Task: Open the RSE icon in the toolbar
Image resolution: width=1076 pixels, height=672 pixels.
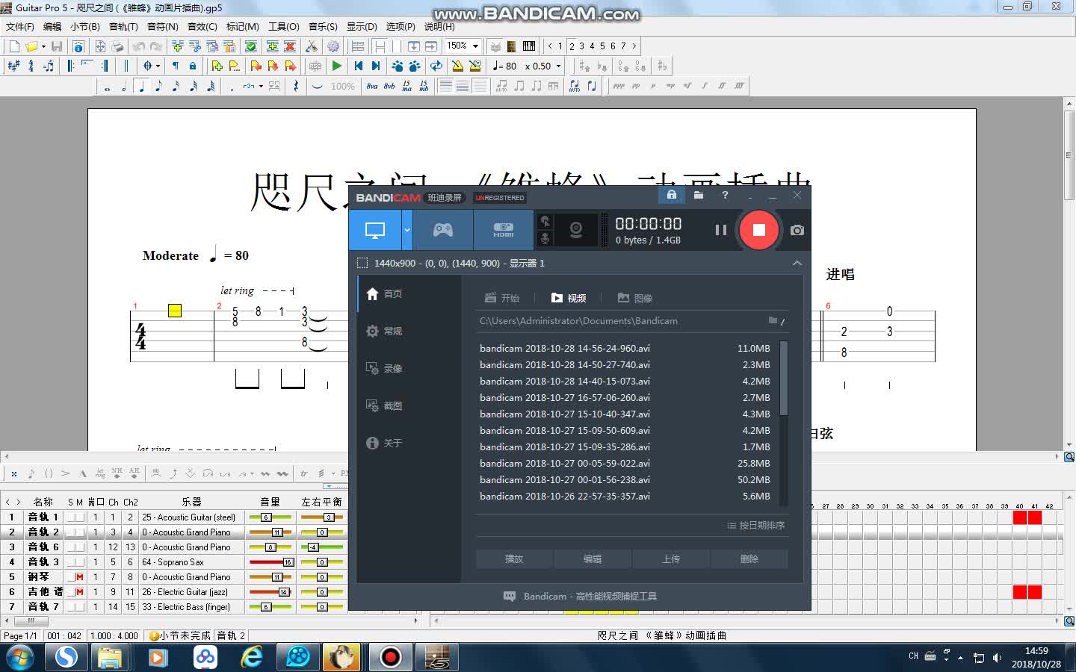Action: pos(315,66)
